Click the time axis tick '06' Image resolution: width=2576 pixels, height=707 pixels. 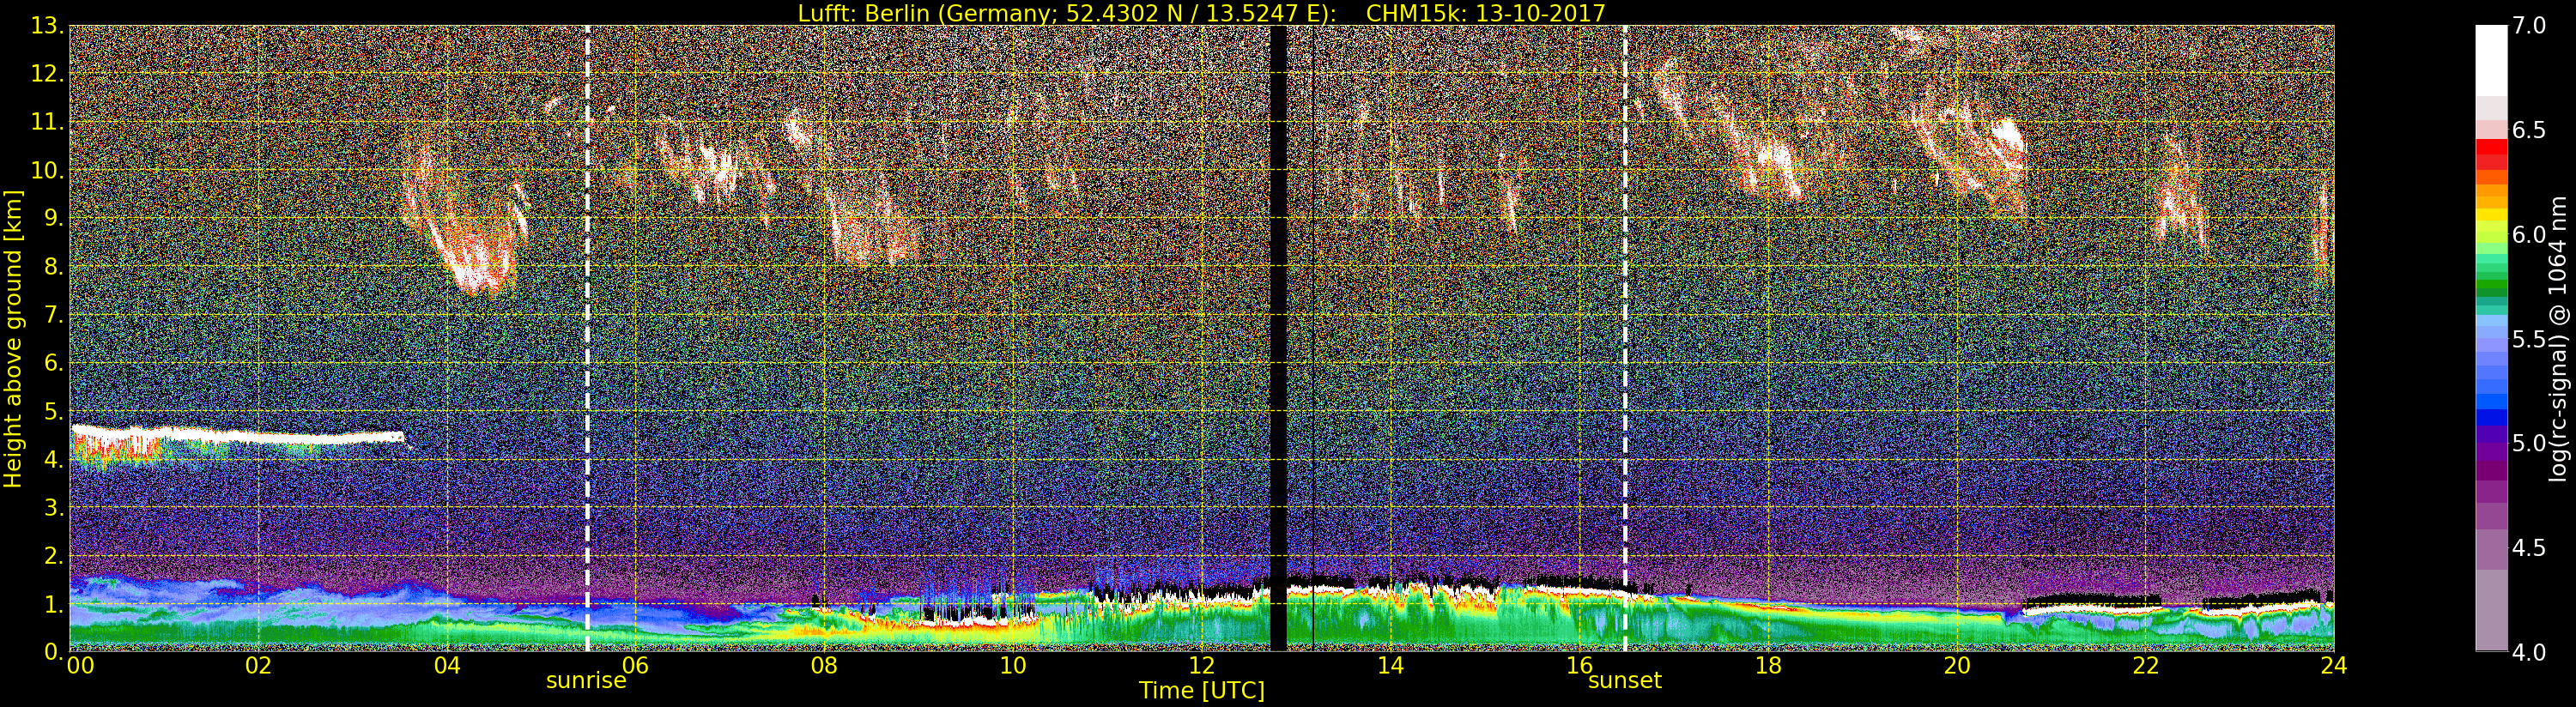coord(636,665)
